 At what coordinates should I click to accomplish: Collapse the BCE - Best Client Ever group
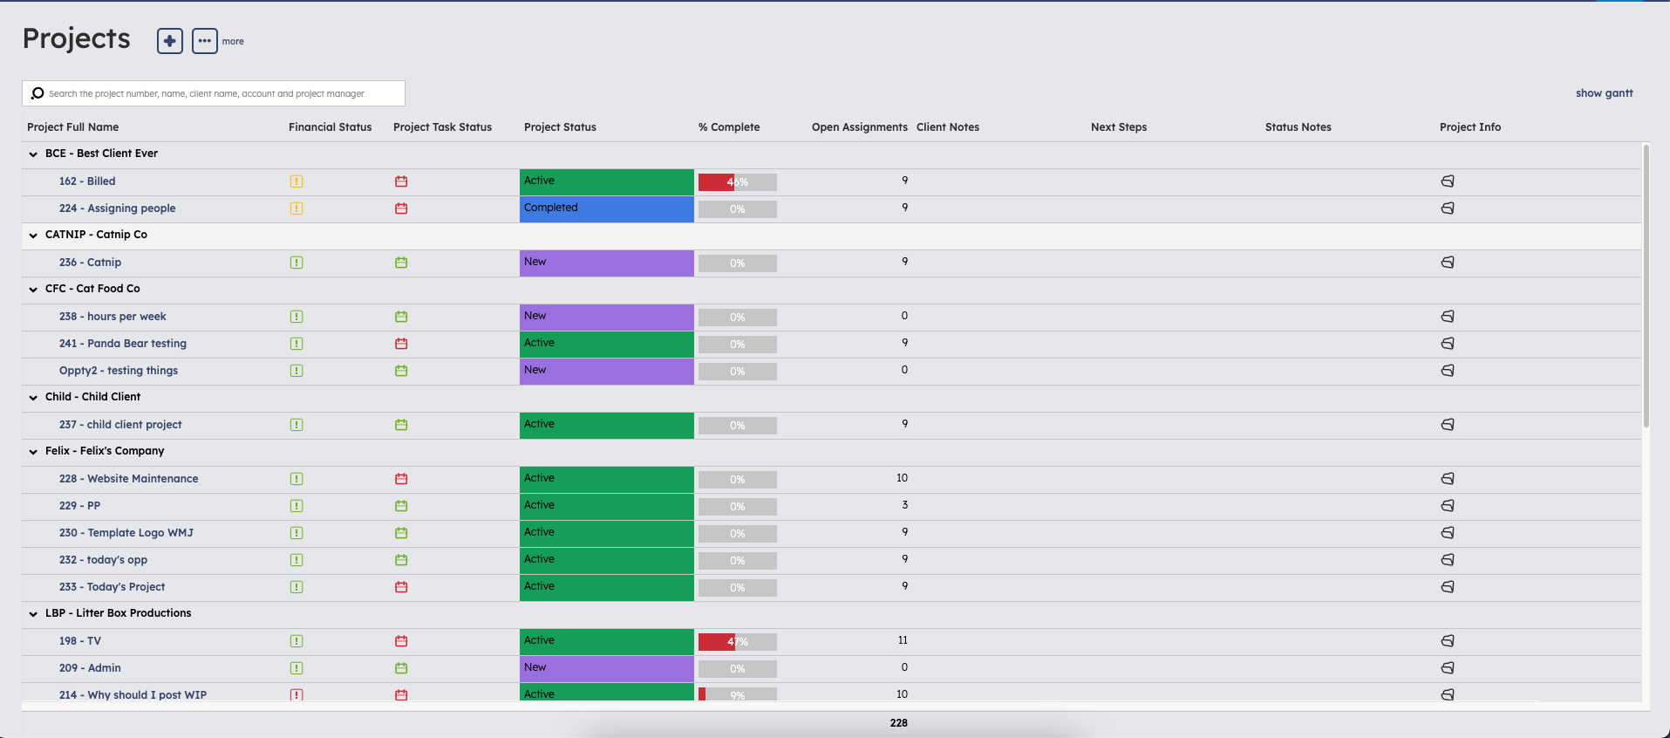[x=33, y=154]
